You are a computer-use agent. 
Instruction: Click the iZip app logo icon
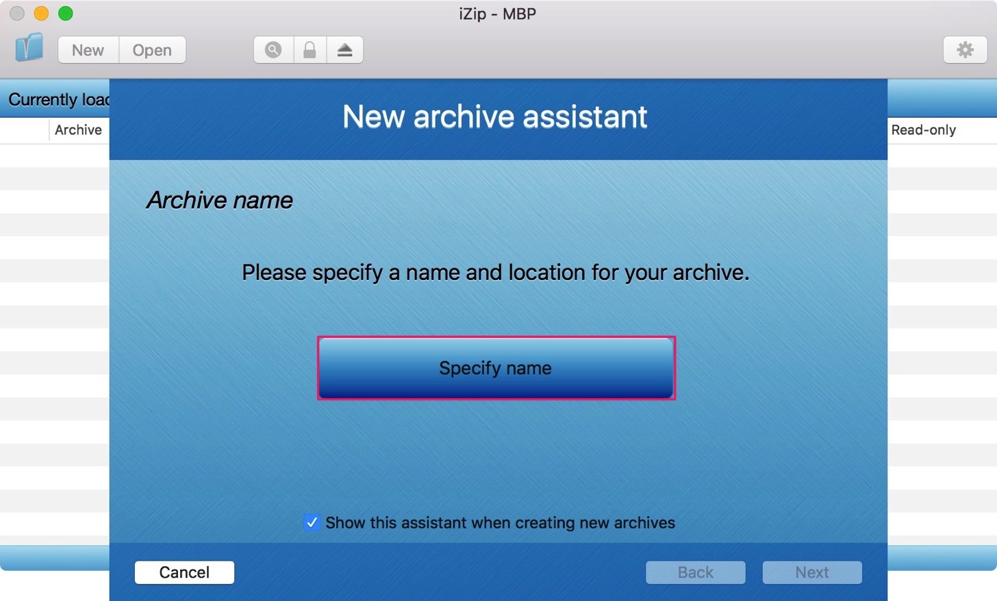click(29, 48)
